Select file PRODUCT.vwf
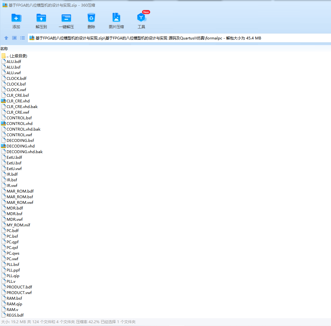The image size is (331, 326). coord(17,292)
